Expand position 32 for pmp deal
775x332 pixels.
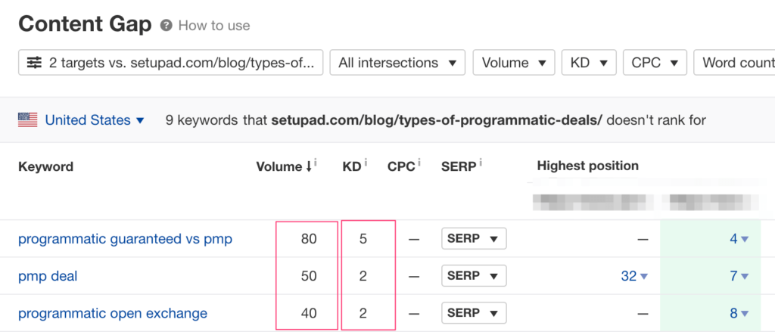[x=634, y=276]
